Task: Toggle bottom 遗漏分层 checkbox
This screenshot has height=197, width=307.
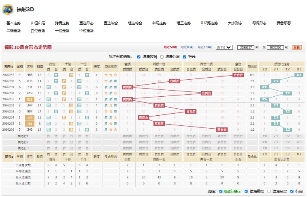Action: [x=269, y=191]
